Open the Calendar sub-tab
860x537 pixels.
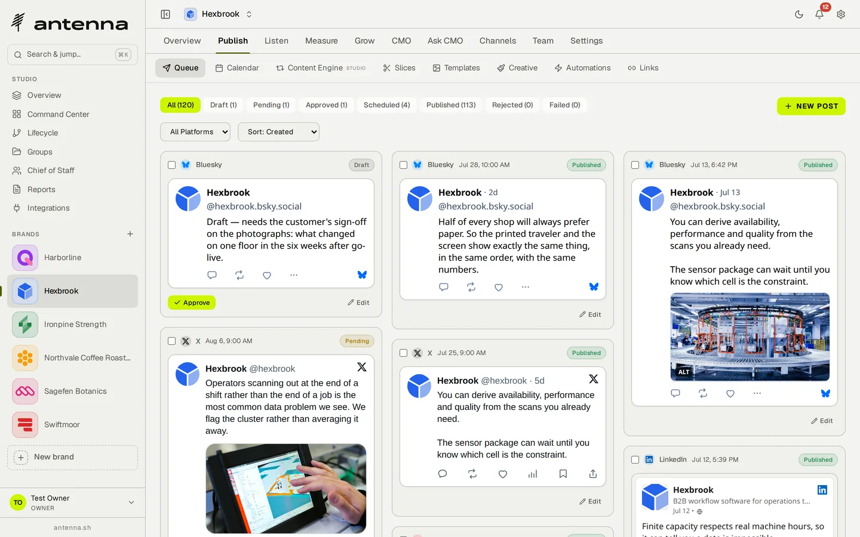[x=237, y=68]
